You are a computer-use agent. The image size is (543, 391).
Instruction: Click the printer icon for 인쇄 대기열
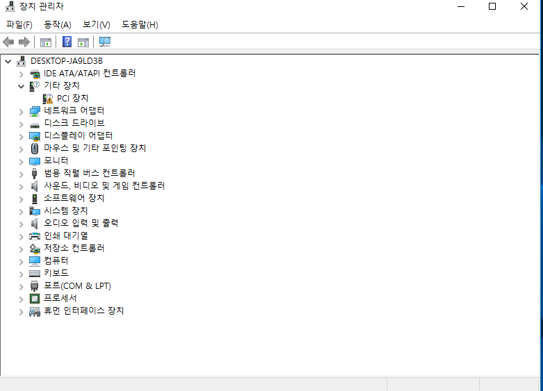[35, 236]
